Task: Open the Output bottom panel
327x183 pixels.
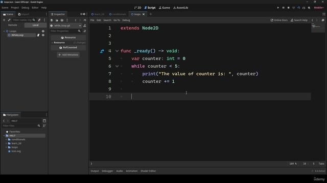Action: [95, 171]
